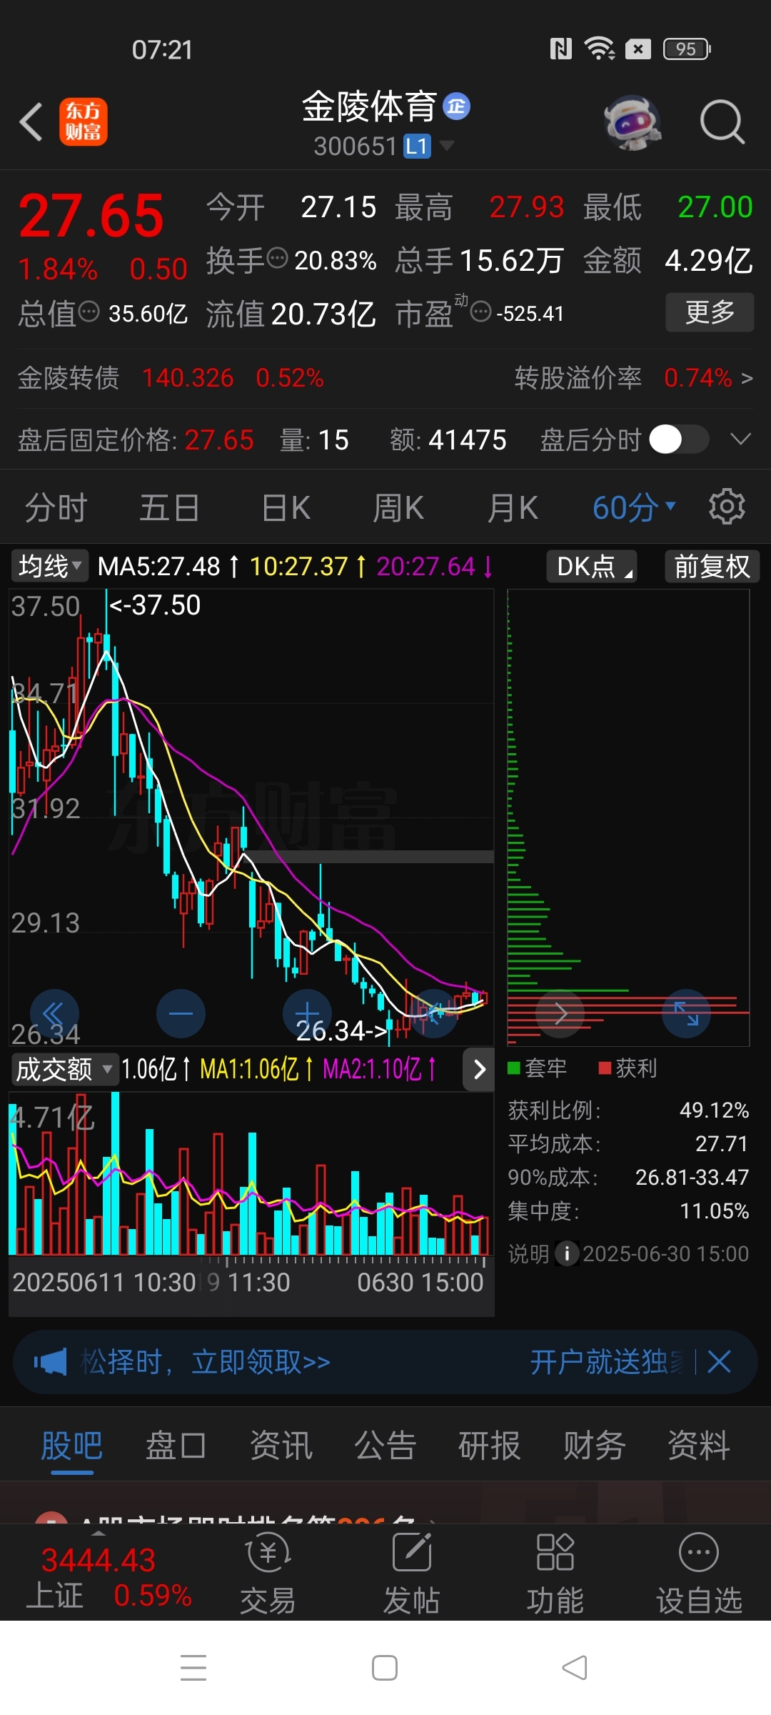Expand chip distribution fullscreen icon
This screenshot has width=771, height=1715.
(x=687, y=1013)
